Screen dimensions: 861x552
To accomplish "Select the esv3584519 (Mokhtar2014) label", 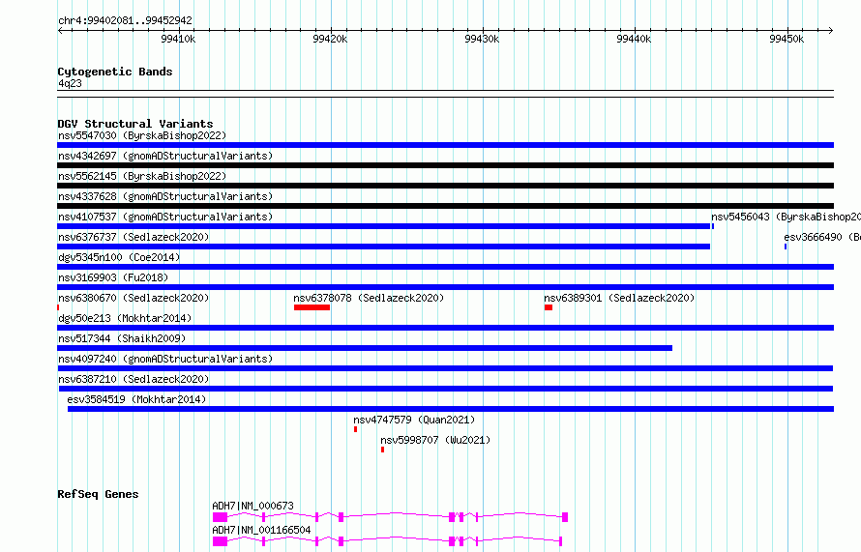I will coord(136,399).
